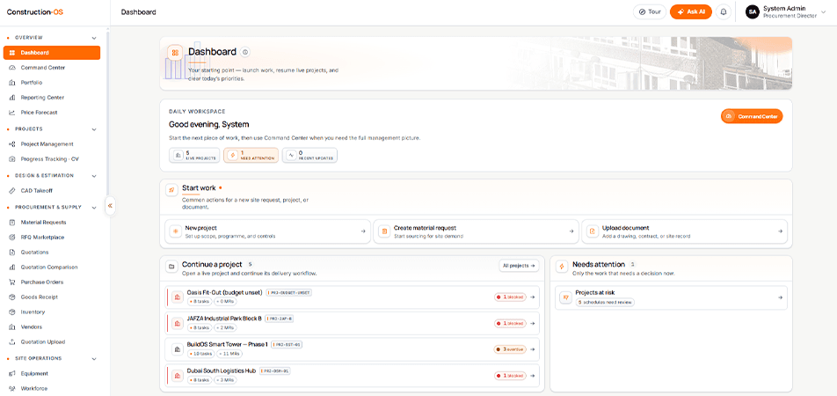837x396 pixels.
Task: Click the Price Forecast trend icon
Action: (x=12, y=113)
